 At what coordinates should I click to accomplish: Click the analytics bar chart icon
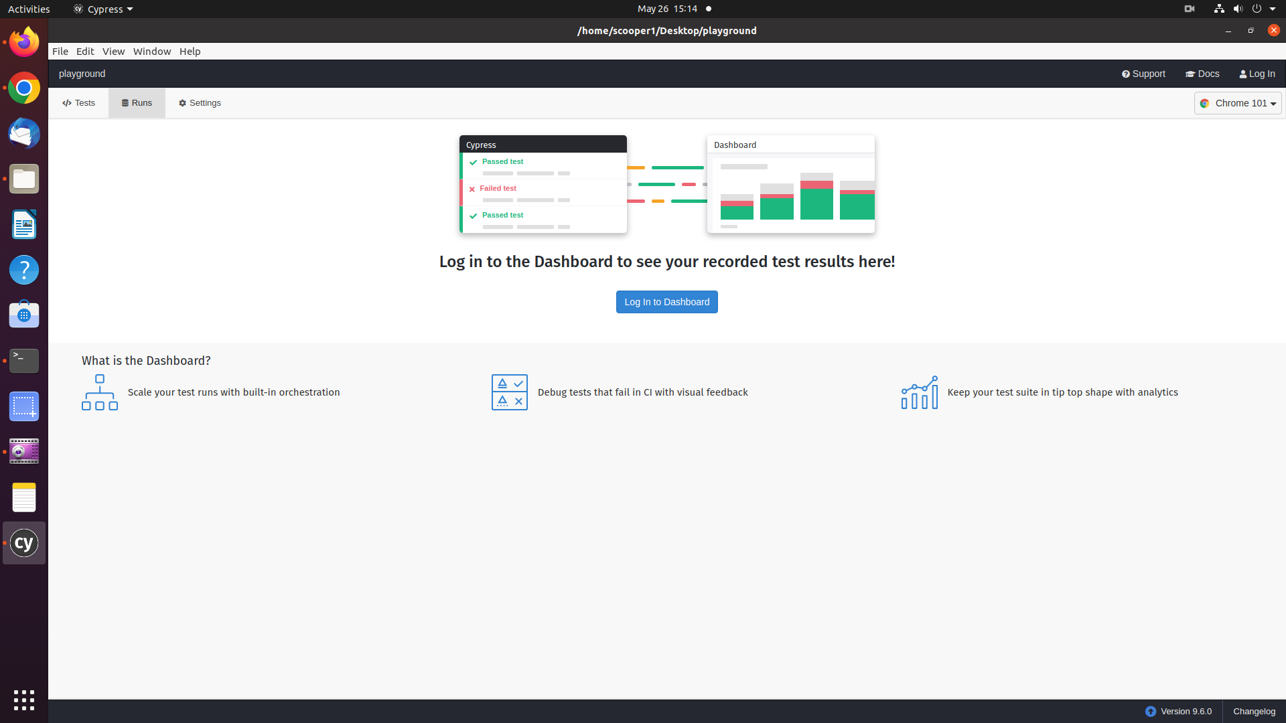(919, 392)
